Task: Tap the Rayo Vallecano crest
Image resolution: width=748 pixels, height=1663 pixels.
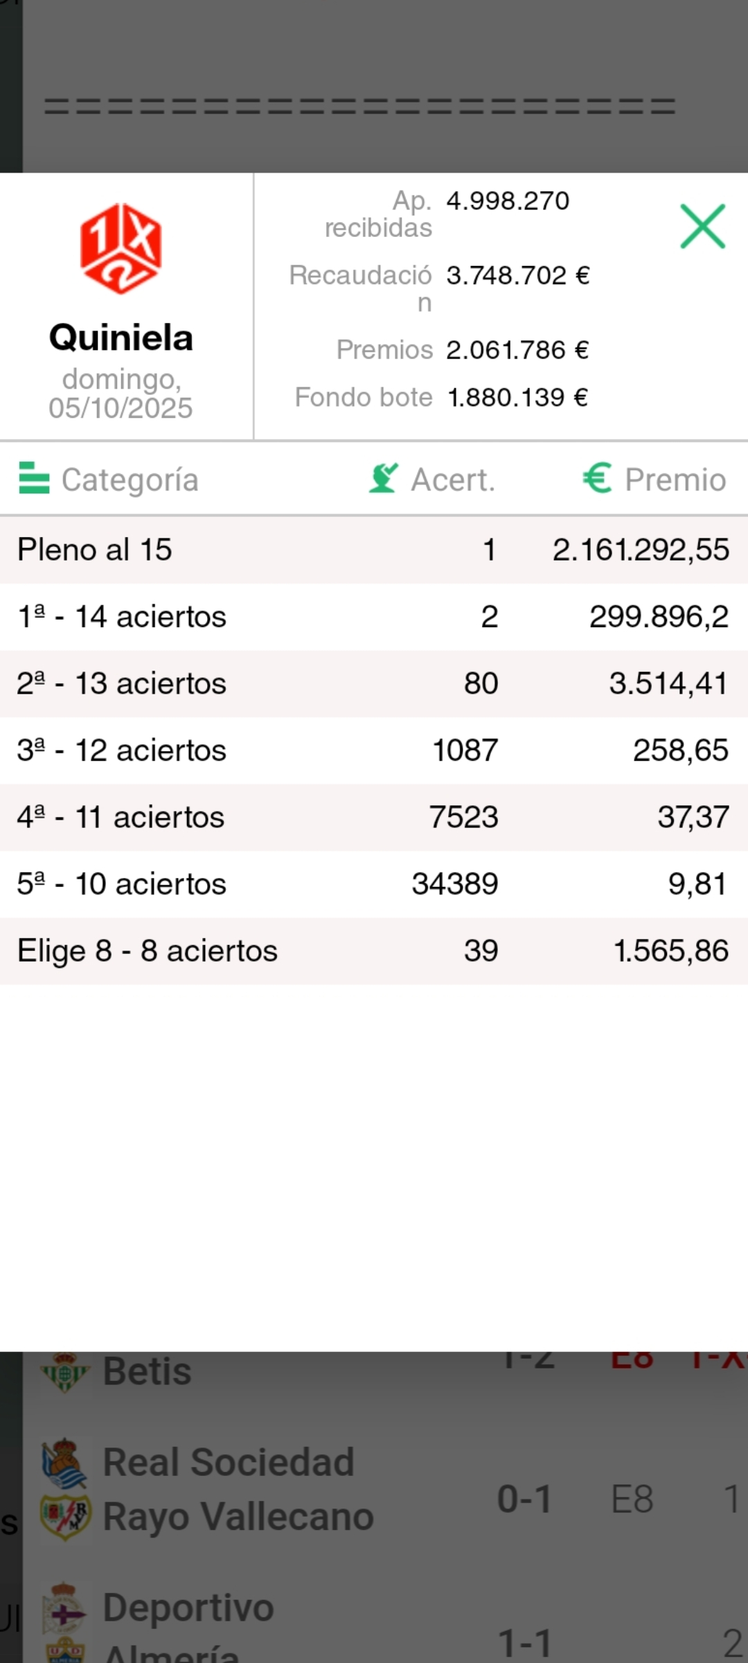Action: point(64,1516)
